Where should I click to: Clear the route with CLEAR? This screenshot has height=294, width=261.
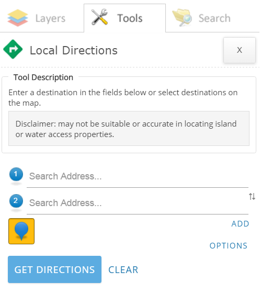tap(123, 270)
